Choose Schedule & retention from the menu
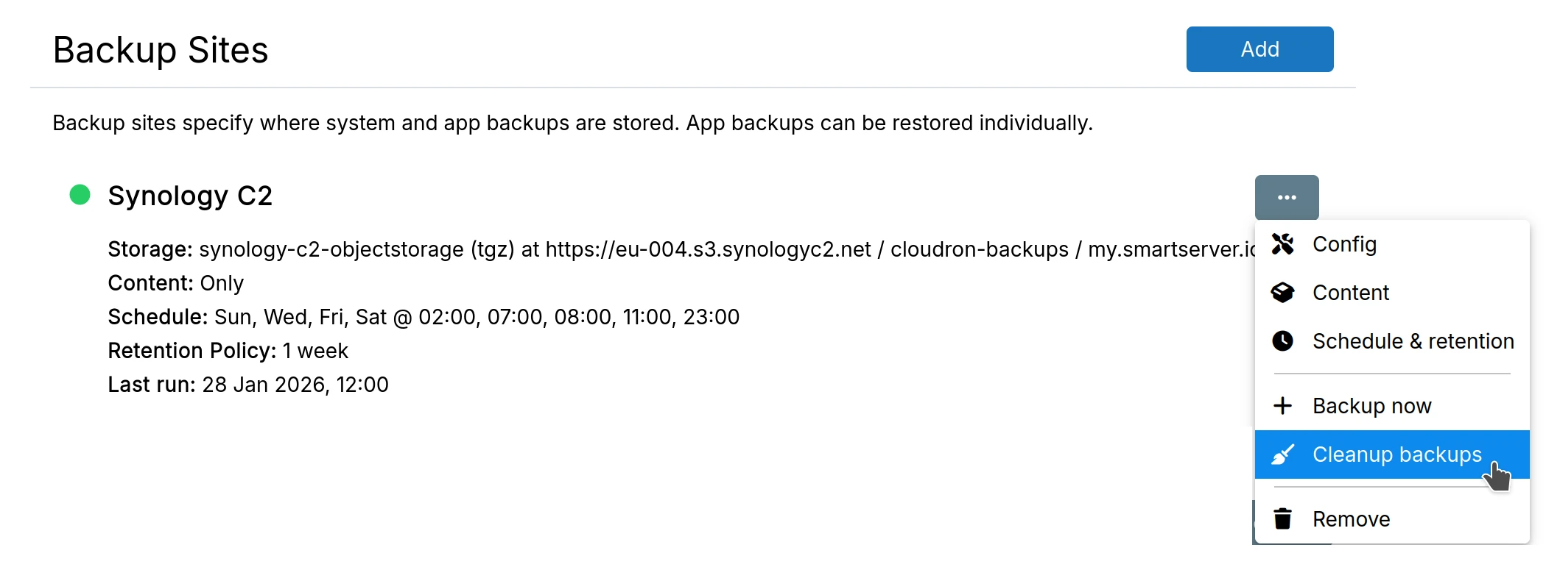The width and height of the screenshot is (1546, 567). tap(1412, 340)
